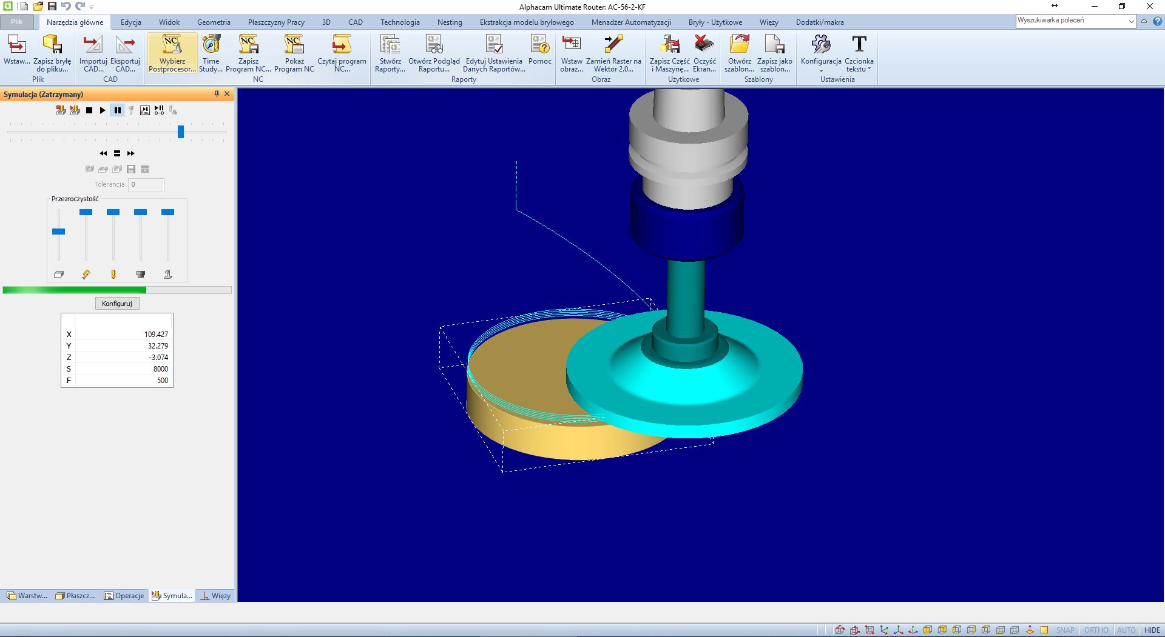This screenshot has width=1165, height=637.
Task: Open the Konfiguracja dropdown
Action: click(821, 53)
